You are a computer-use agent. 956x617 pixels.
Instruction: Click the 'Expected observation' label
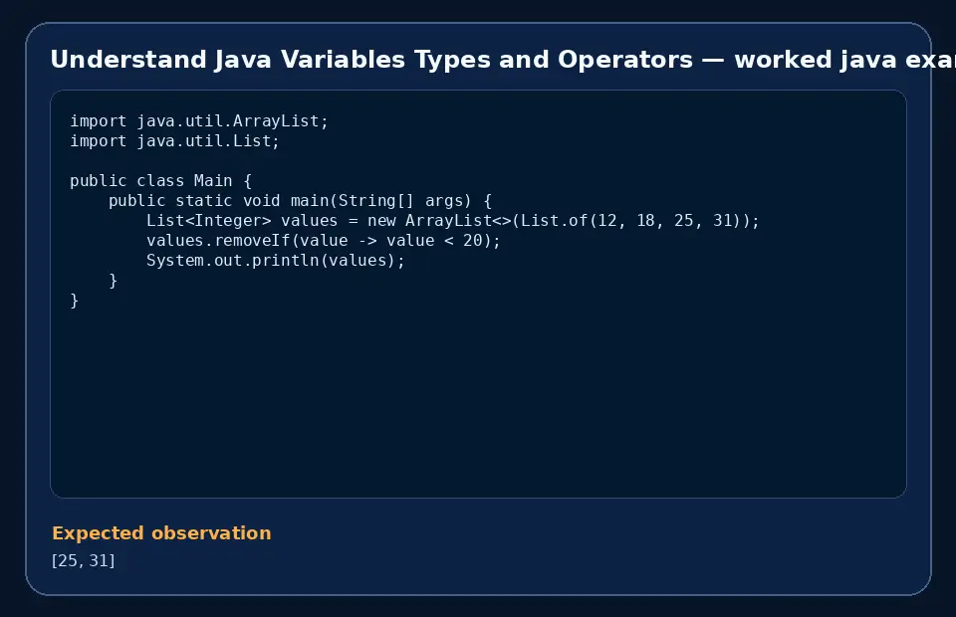[161, 533]
